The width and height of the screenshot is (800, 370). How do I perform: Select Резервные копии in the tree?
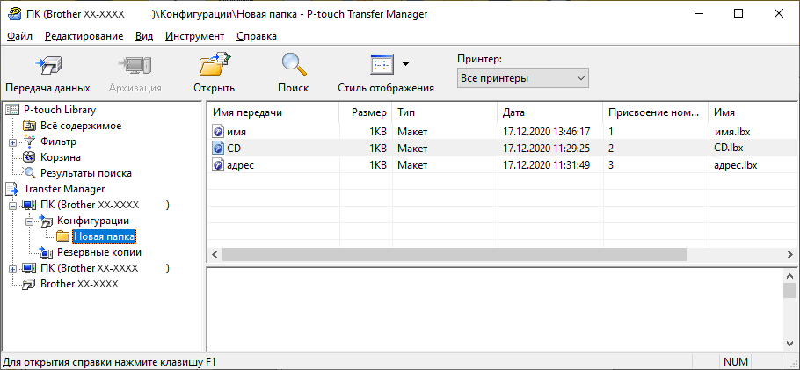point(98,252)
